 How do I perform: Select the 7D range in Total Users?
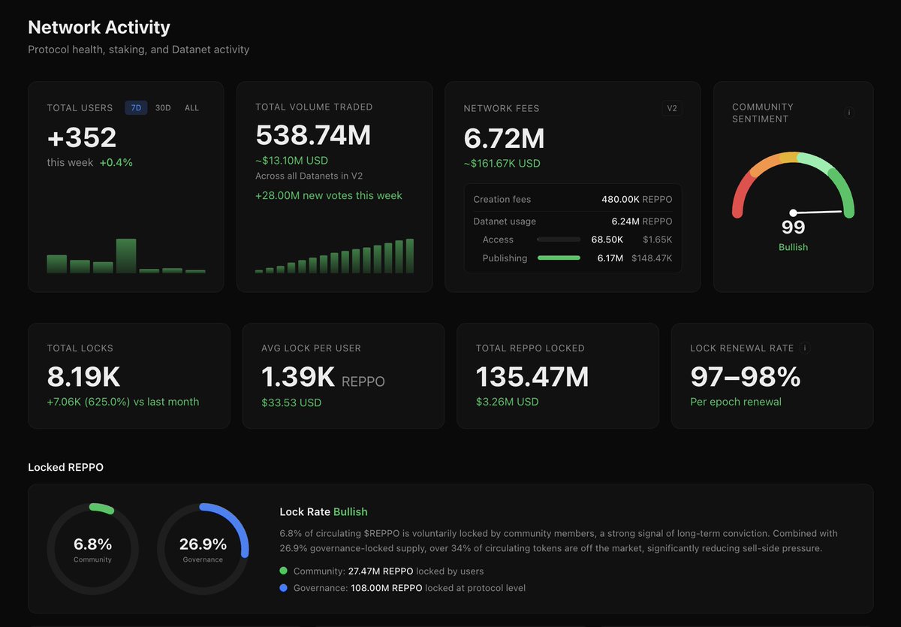[x=136, y=108]
